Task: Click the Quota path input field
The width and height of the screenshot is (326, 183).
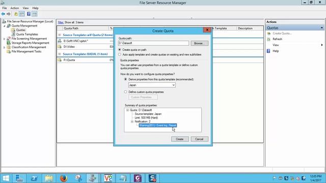Action: point(153,43)
